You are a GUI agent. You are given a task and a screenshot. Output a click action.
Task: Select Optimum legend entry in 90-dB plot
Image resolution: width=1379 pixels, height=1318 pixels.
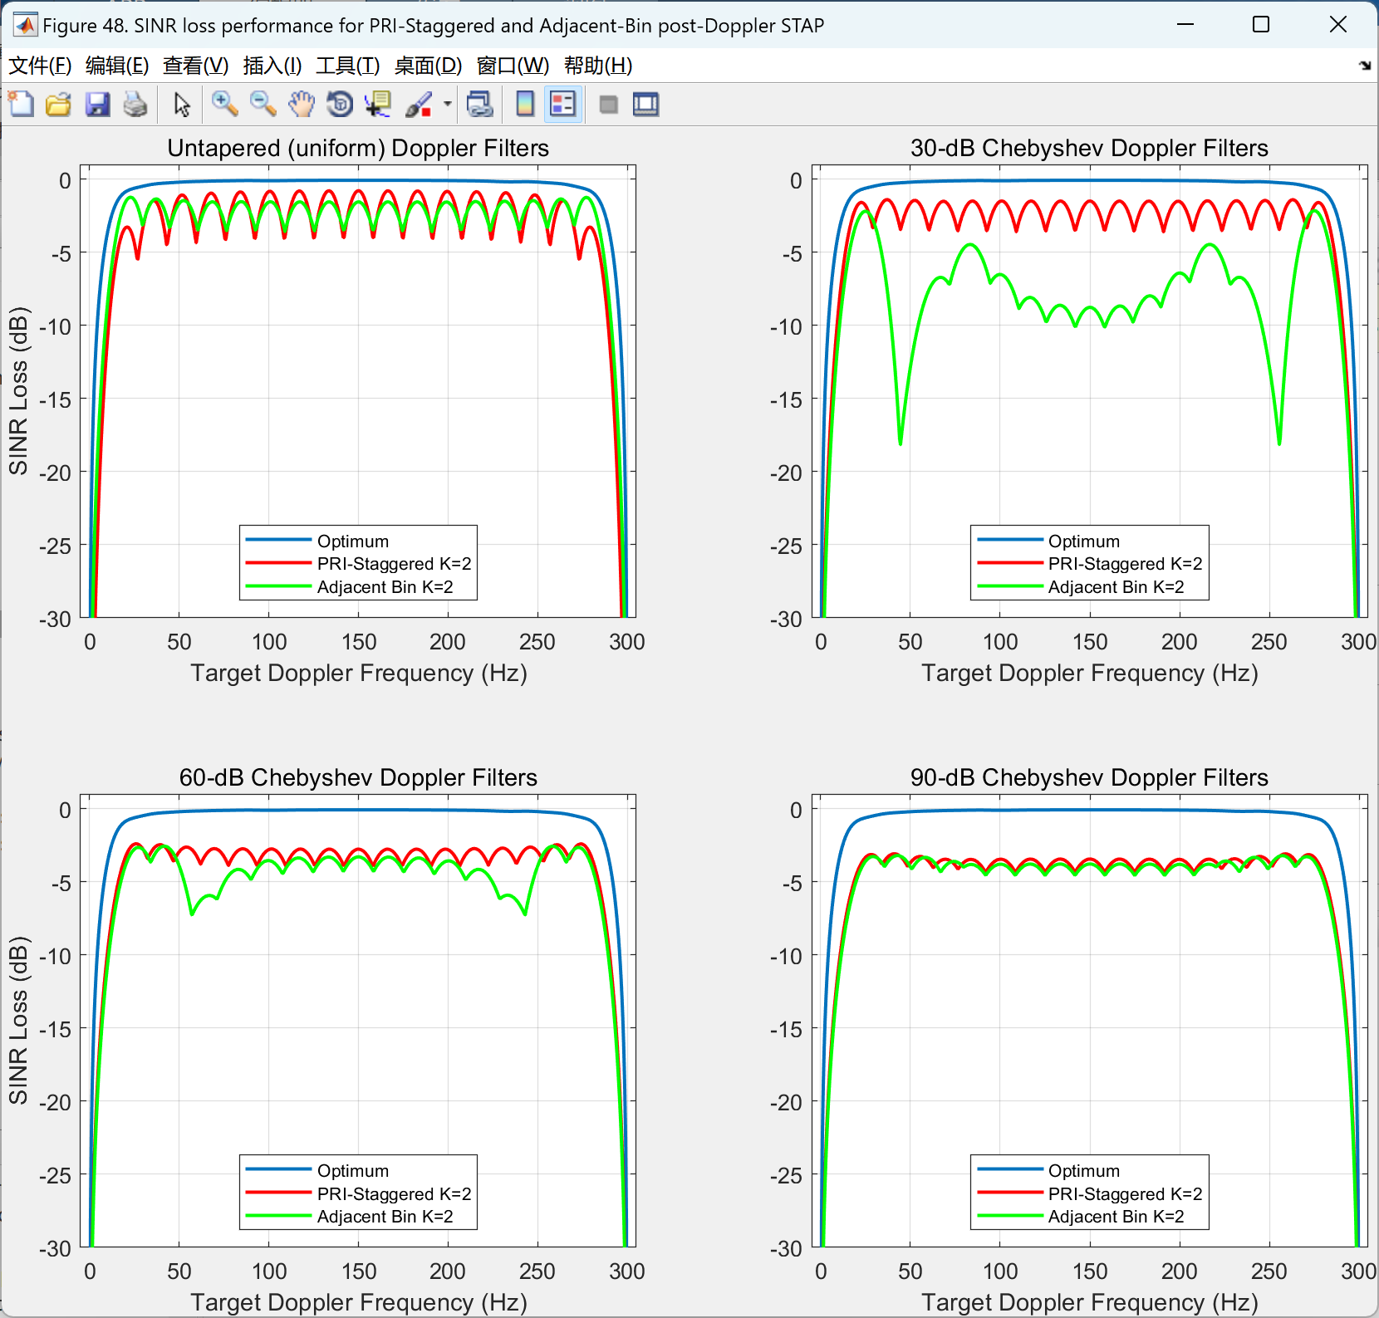[x=1084, y=1170]
